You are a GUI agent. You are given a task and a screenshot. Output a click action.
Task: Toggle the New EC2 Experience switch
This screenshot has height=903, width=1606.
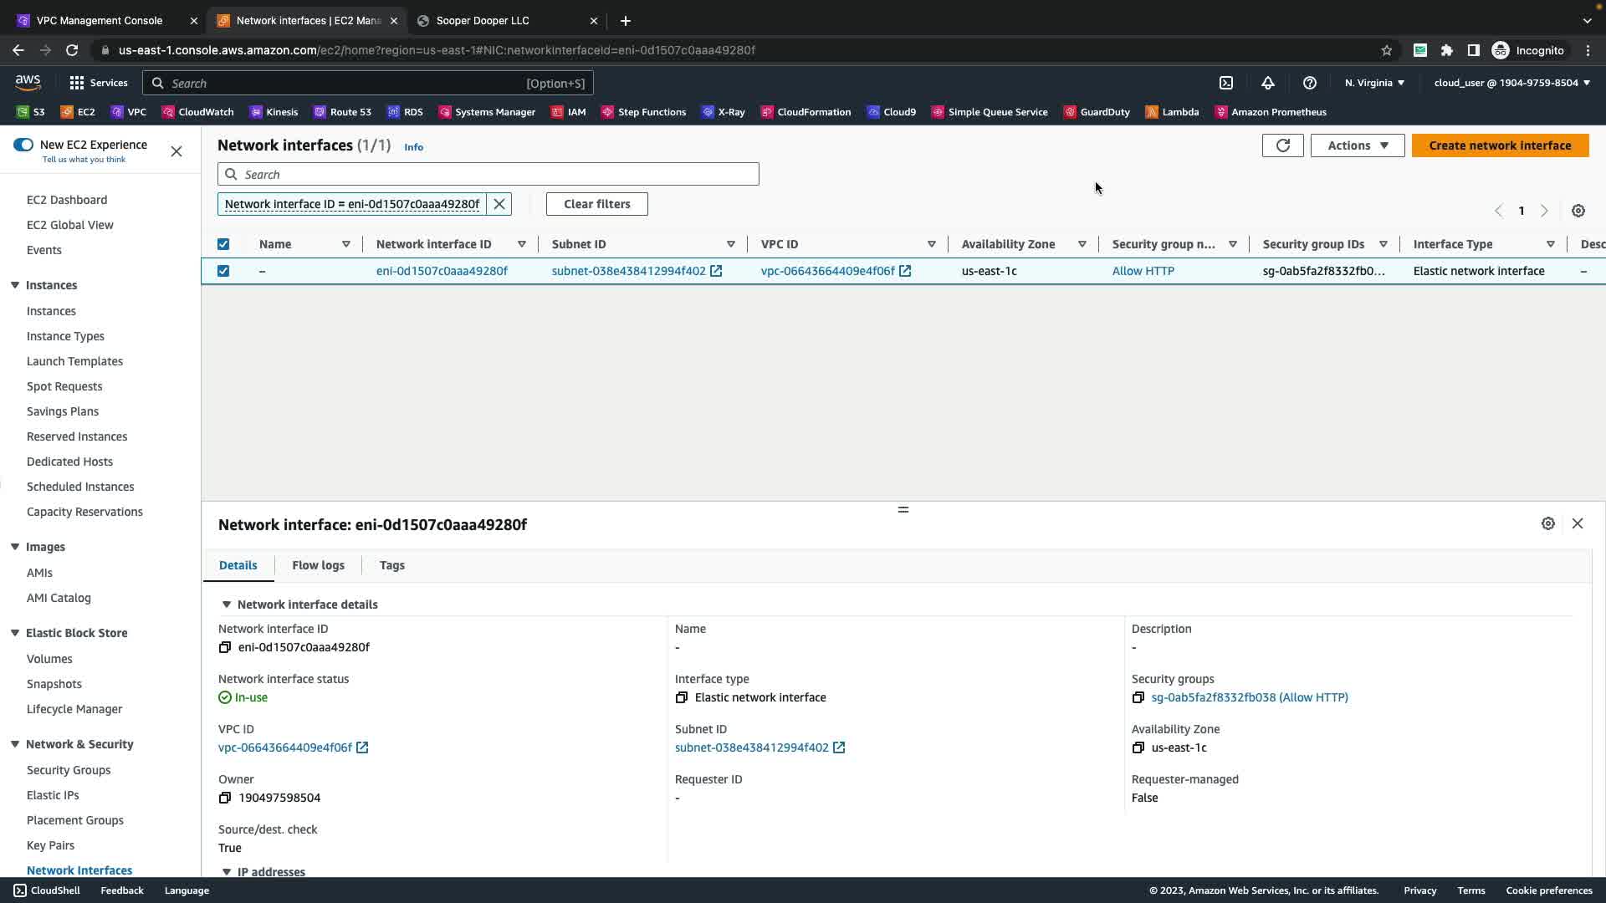click(23, 145)
